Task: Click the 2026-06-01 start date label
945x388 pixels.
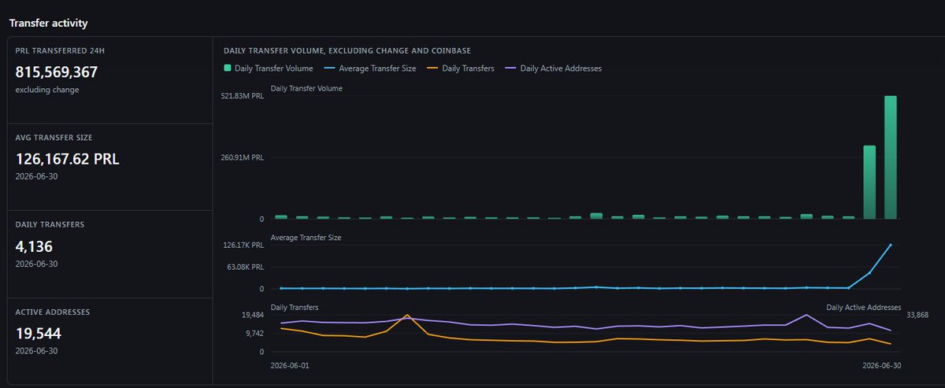Action: click(x=291, y=366)
